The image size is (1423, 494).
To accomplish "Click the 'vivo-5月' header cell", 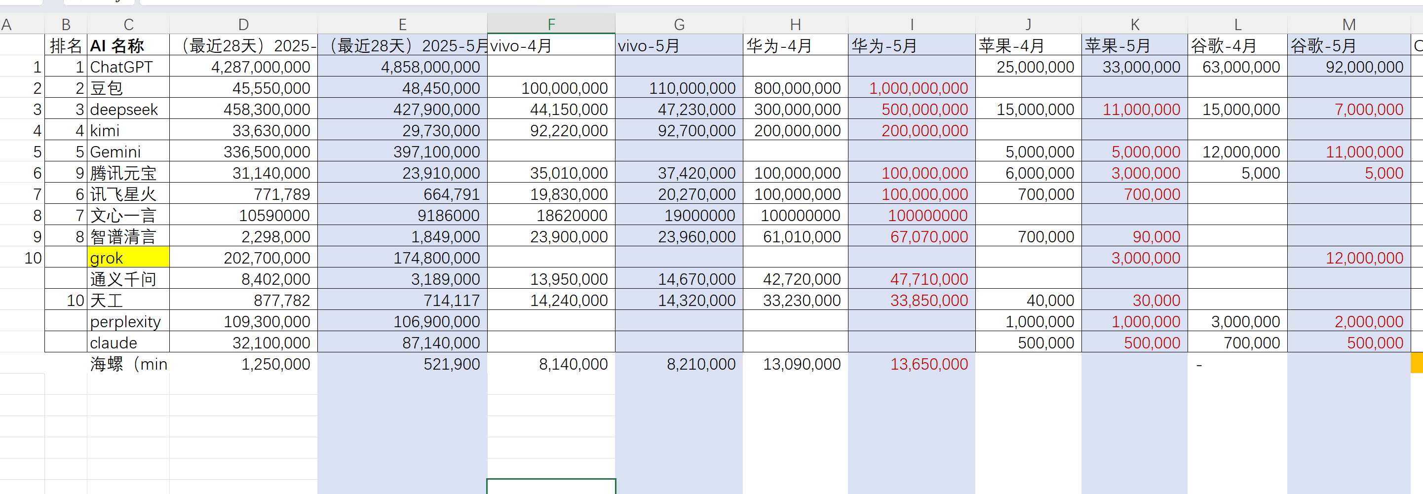I will pos(679,45).
